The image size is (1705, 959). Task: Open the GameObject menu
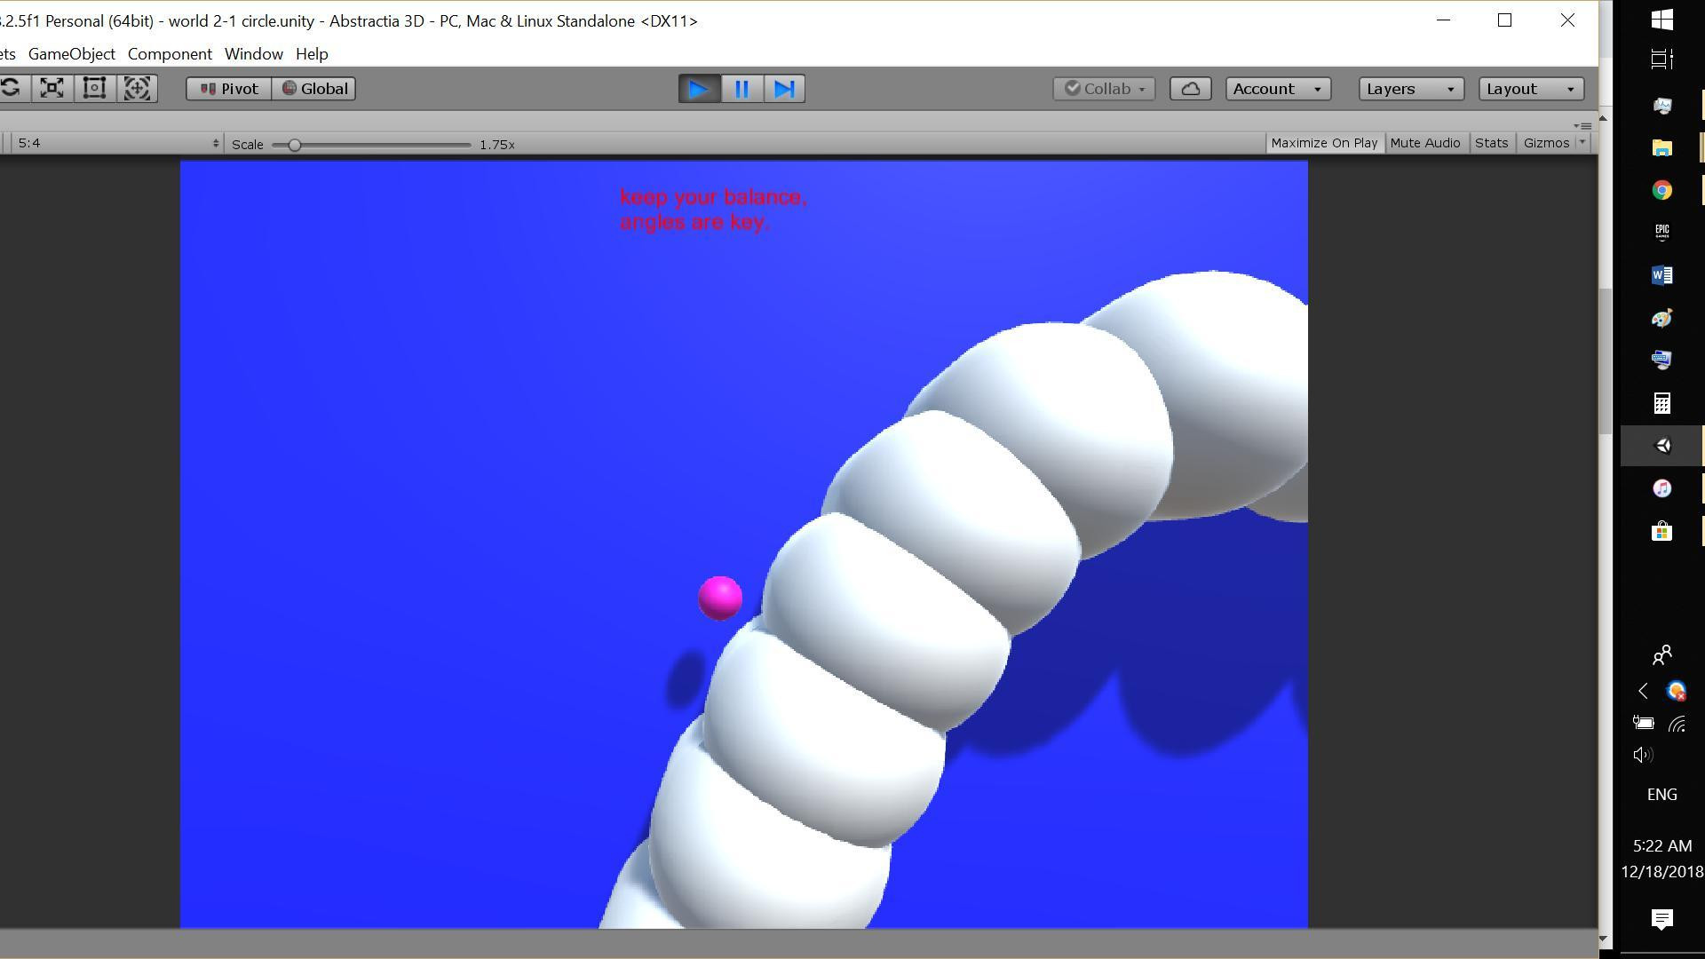(x=72, y=54)
